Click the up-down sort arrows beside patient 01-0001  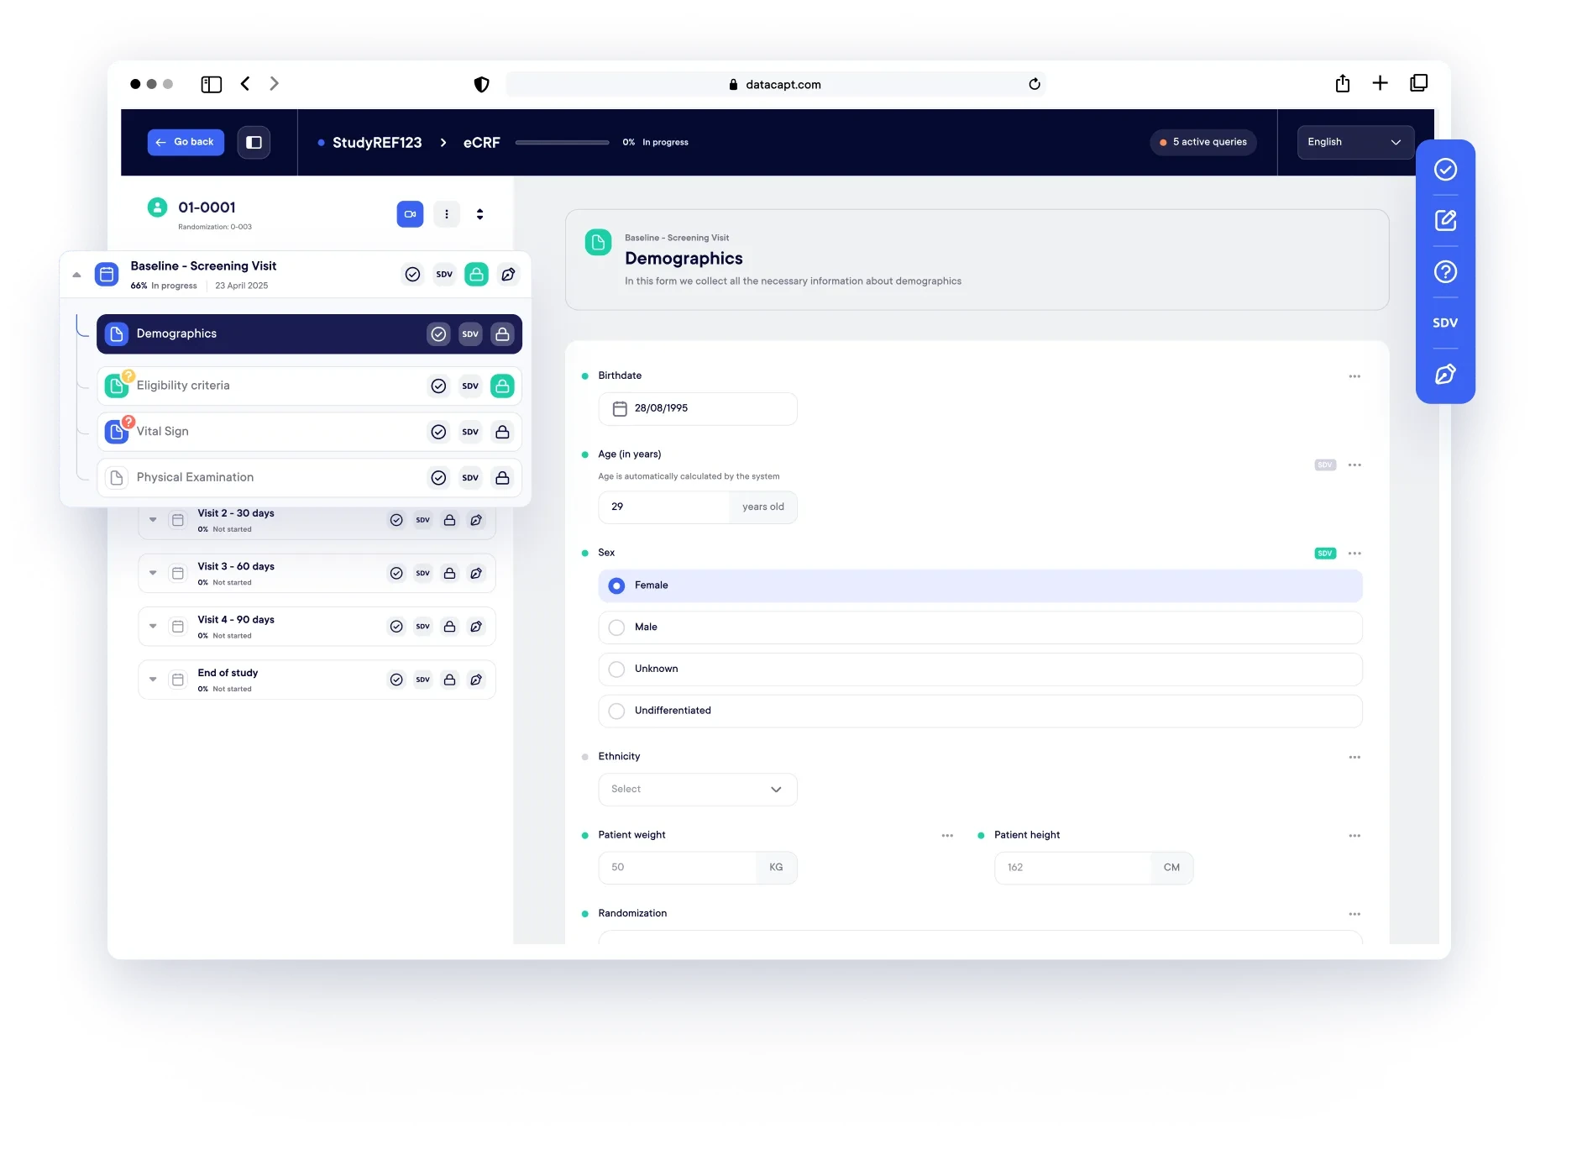point(479,214)
